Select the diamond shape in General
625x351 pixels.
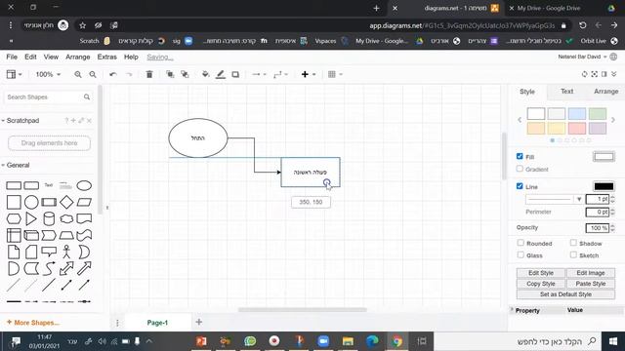tap(66, 202)
